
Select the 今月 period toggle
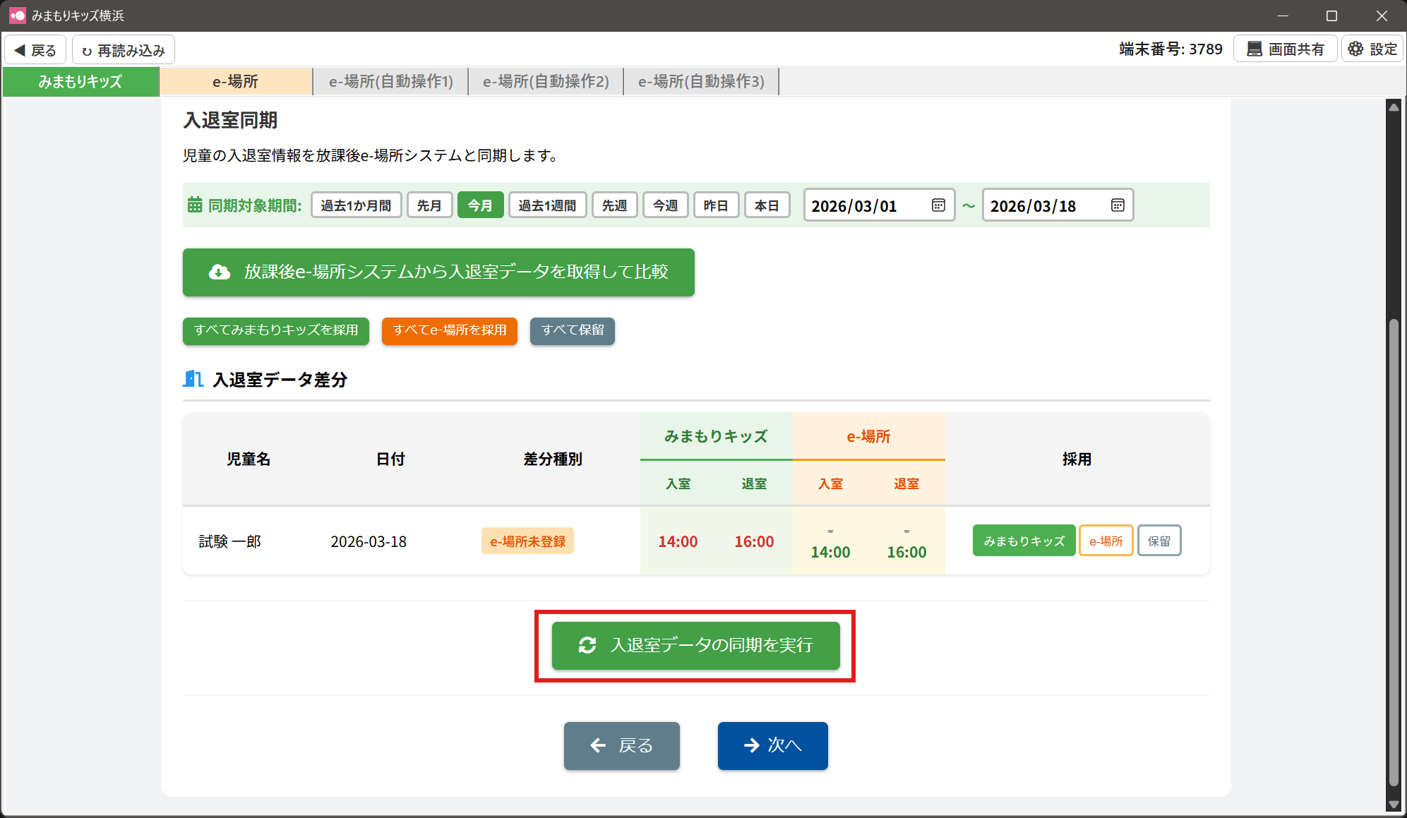point(480,205)
